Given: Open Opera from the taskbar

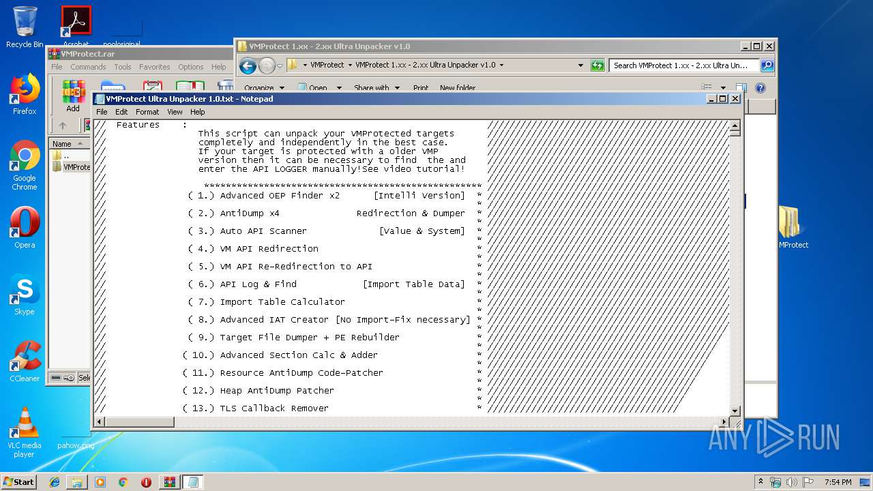Looking at the screenshot, I should pyautogui.click(x=146, y=482).
